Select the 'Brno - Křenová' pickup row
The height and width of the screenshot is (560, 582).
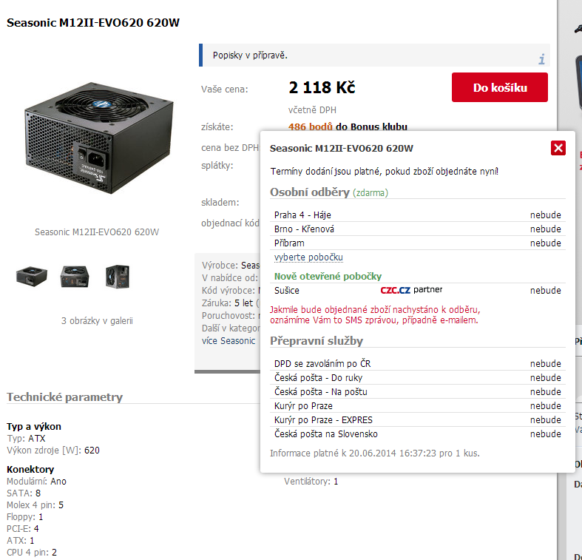tap(418, 229)
